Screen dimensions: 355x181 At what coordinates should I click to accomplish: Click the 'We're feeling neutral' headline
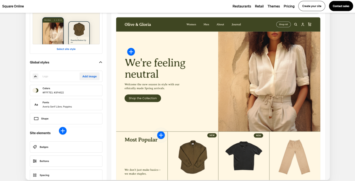click(x=155, y=68)
